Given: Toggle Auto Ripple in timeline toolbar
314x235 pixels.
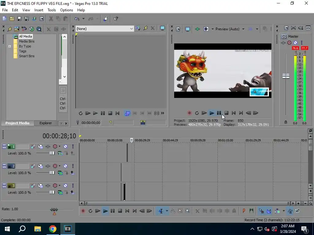Looking at the screenshot, I should (277, 211).
